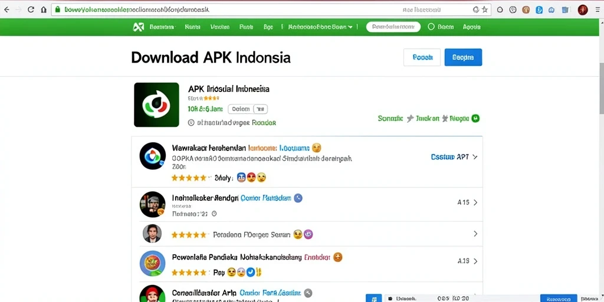Click the red-hat icon of Ceneoillderator row

[x=153, y=294]
